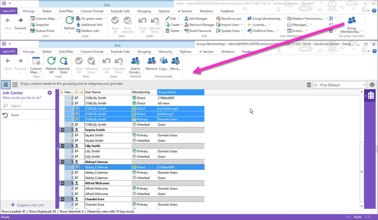Click Reset Password in Users window
This screenshot has width=378, height=220.
click(x=198, y=31)
